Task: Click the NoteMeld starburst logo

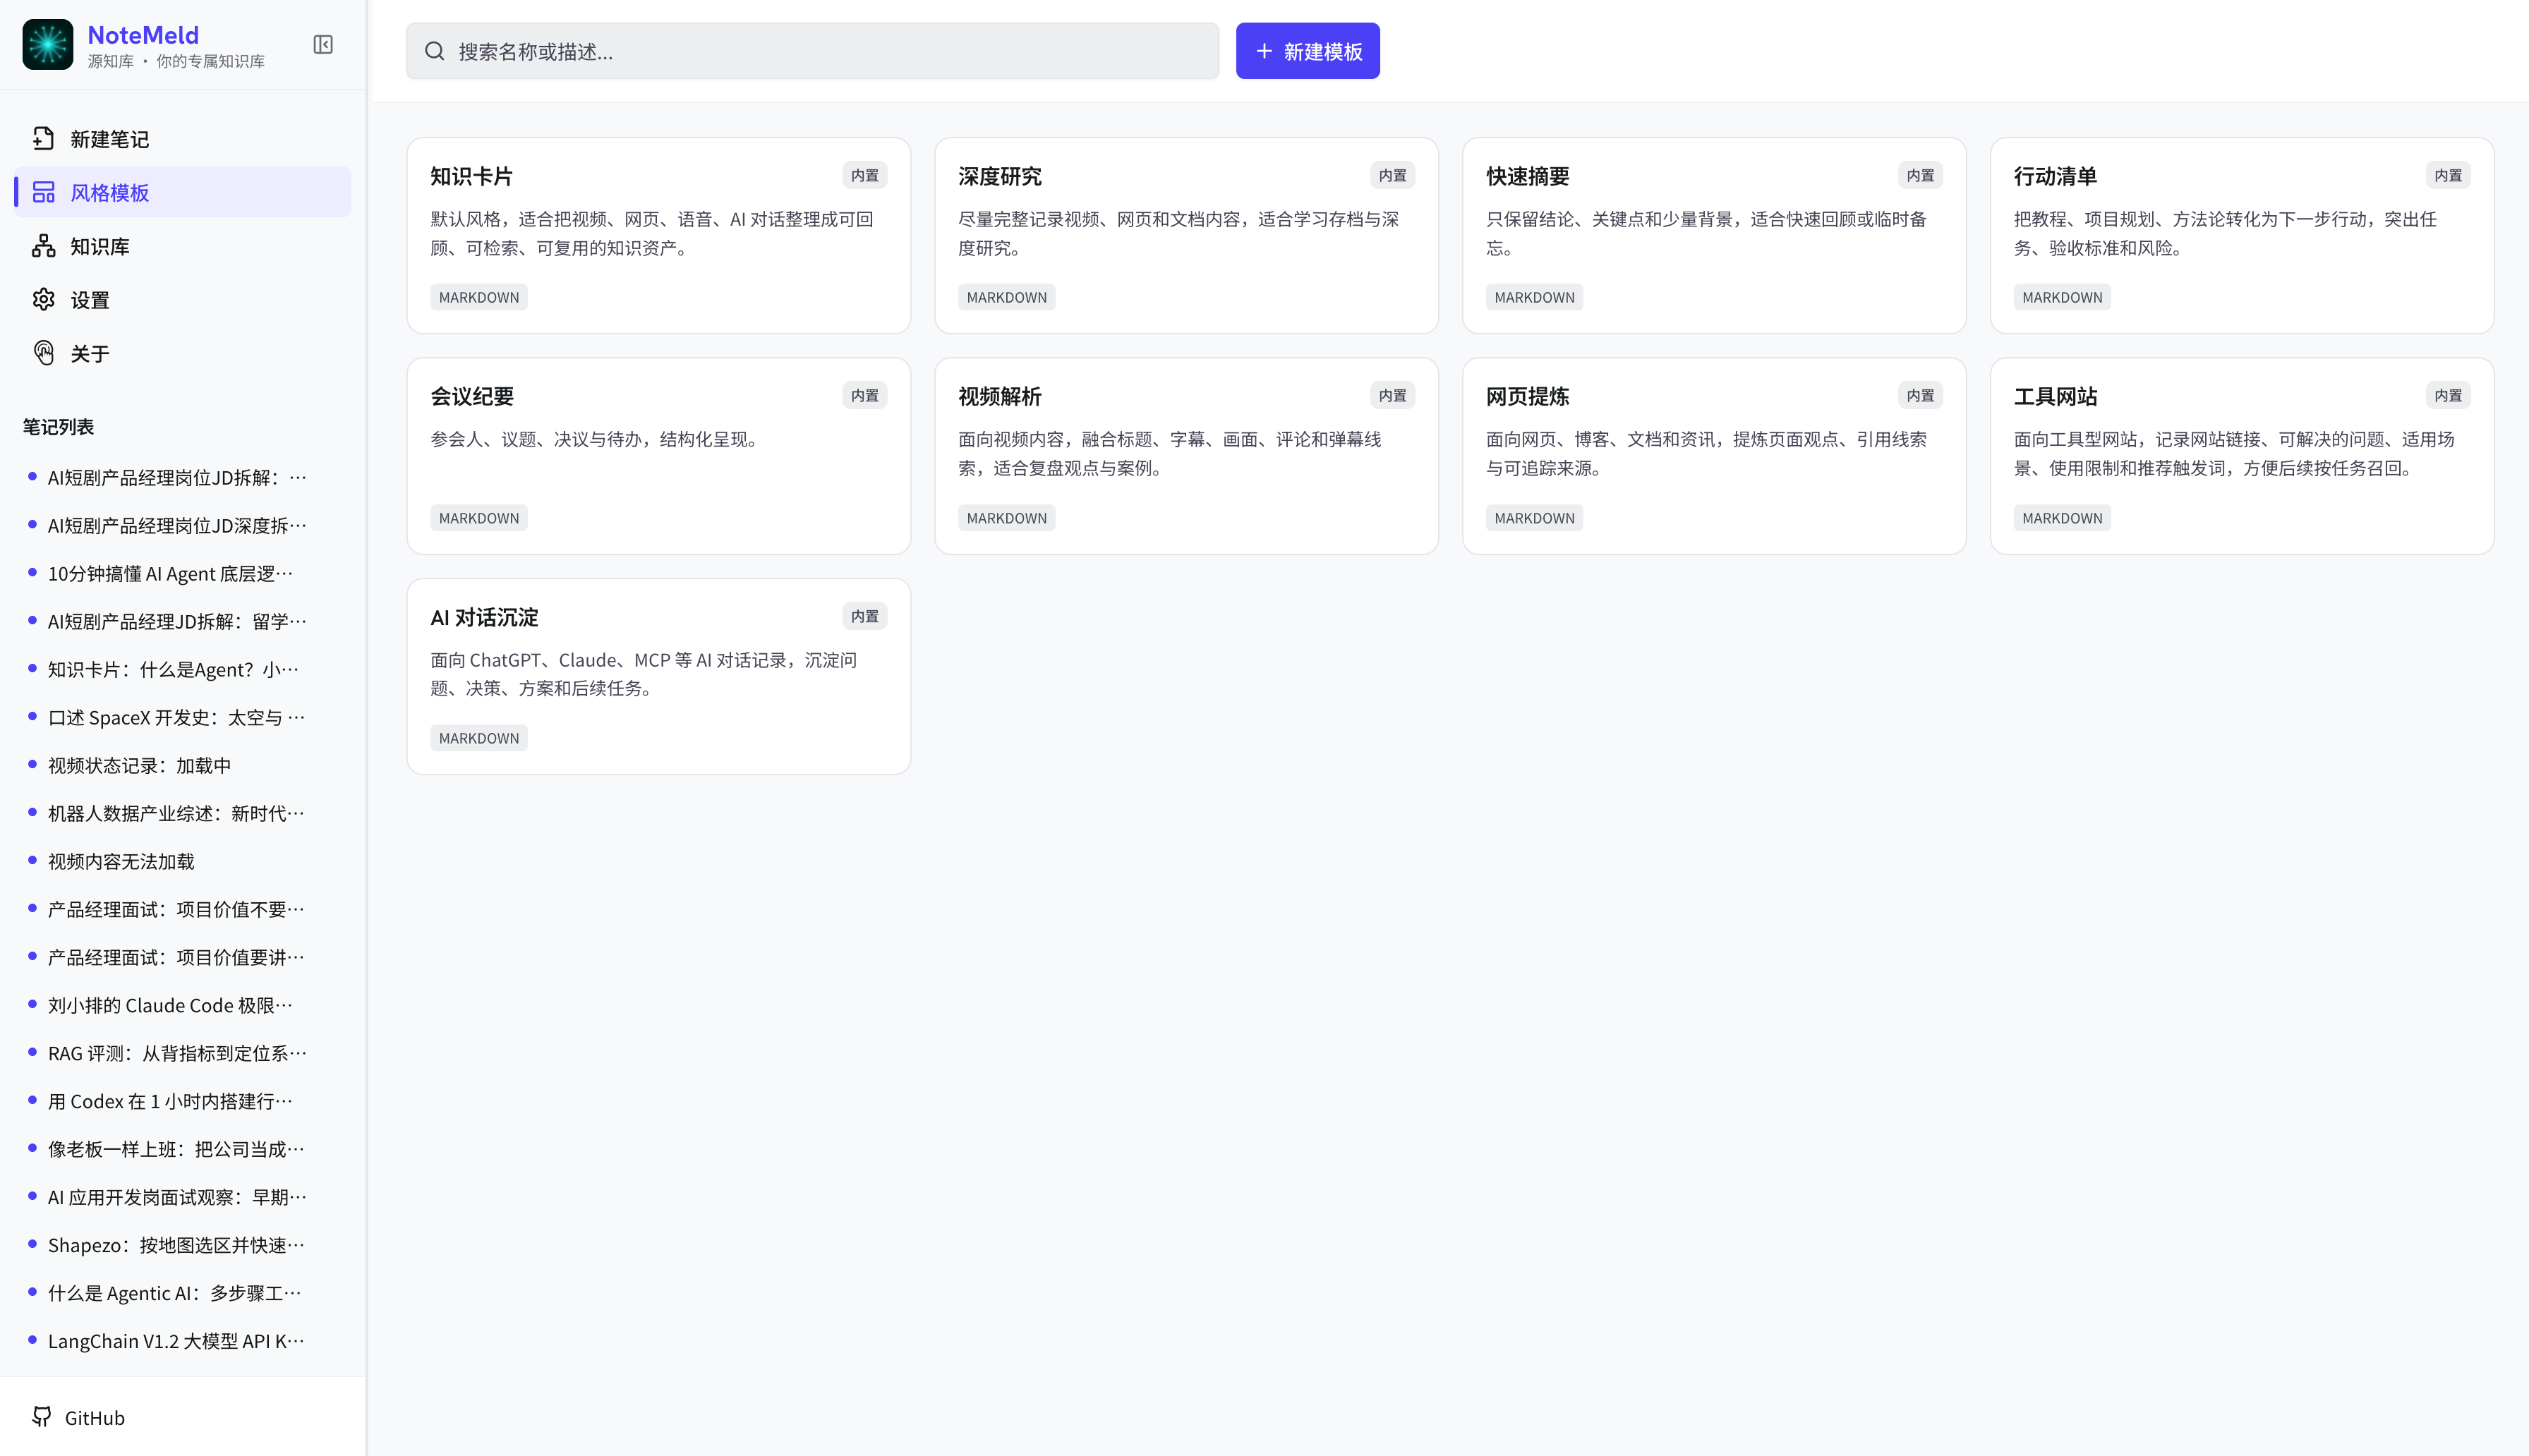Action: coord(48,45)
